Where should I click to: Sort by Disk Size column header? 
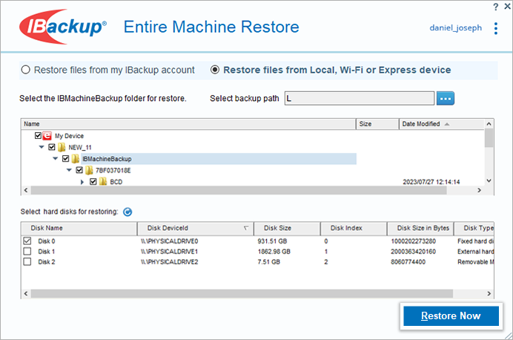(287, 229)
